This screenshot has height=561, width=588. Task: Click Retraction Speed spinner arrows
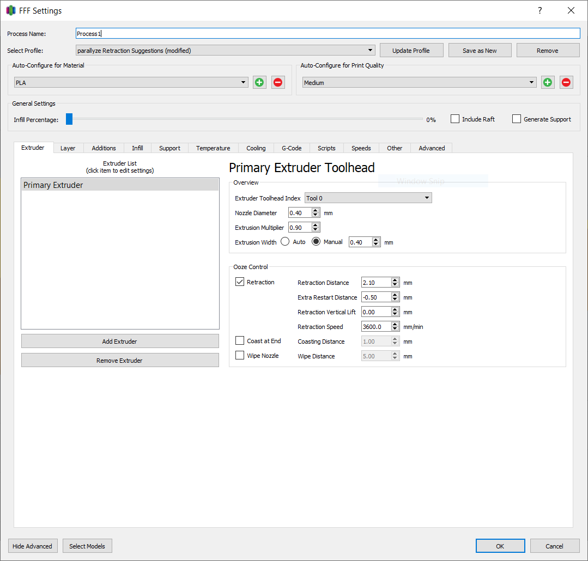[x=395, y=326]
